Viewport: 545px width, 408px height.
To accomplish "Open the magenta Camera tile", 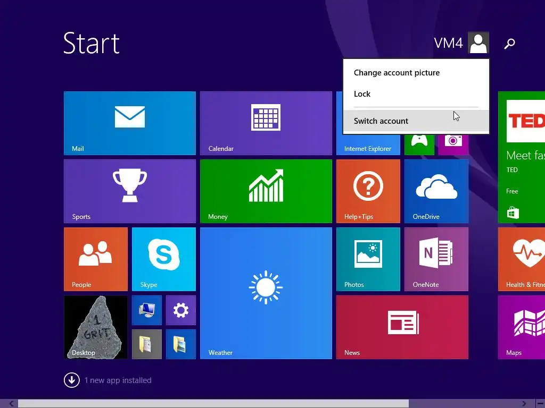I will pyautogui.click(x=453, y=144).
